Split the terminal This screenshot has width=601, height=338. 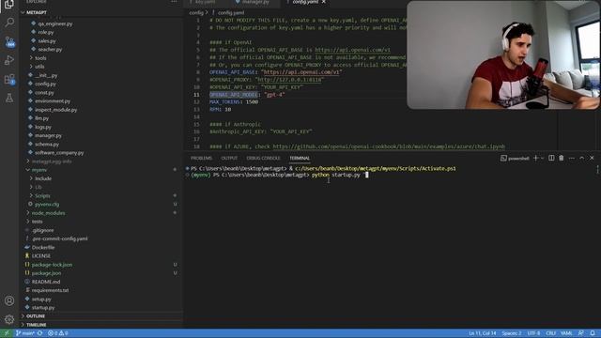pyautogui.click(x=551, y=158)
